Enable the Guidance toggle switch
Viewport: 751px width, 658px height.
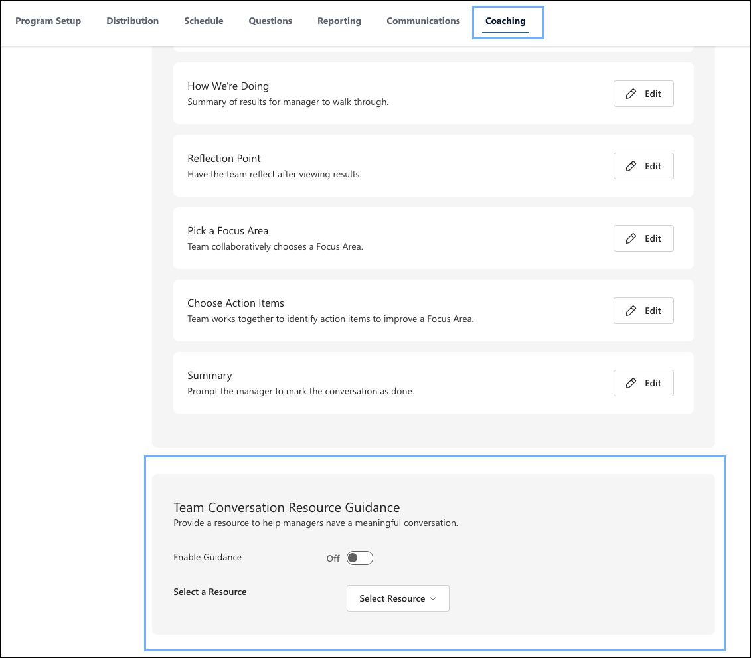pos(359,558)
